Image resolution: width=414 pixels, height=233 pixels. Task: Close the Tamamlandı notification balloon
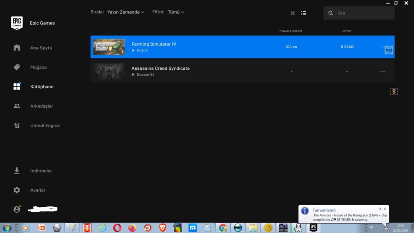click(385, 209)
